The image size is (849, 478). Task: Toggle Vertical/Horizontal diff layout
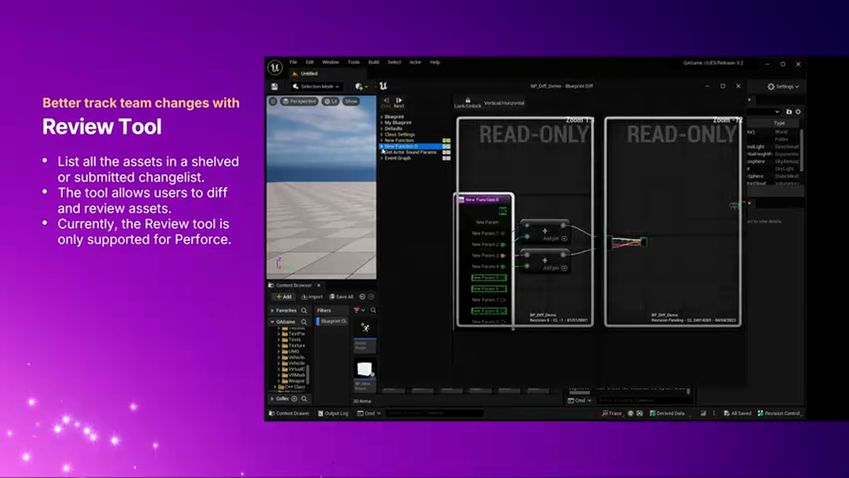point(504,104)
